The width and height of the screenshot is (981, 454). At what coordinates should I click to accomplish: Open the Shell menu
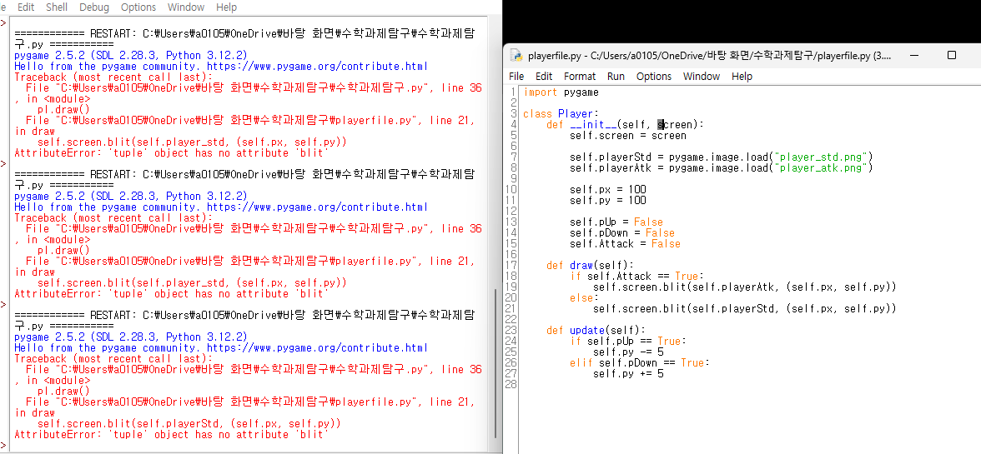point(57,7)
